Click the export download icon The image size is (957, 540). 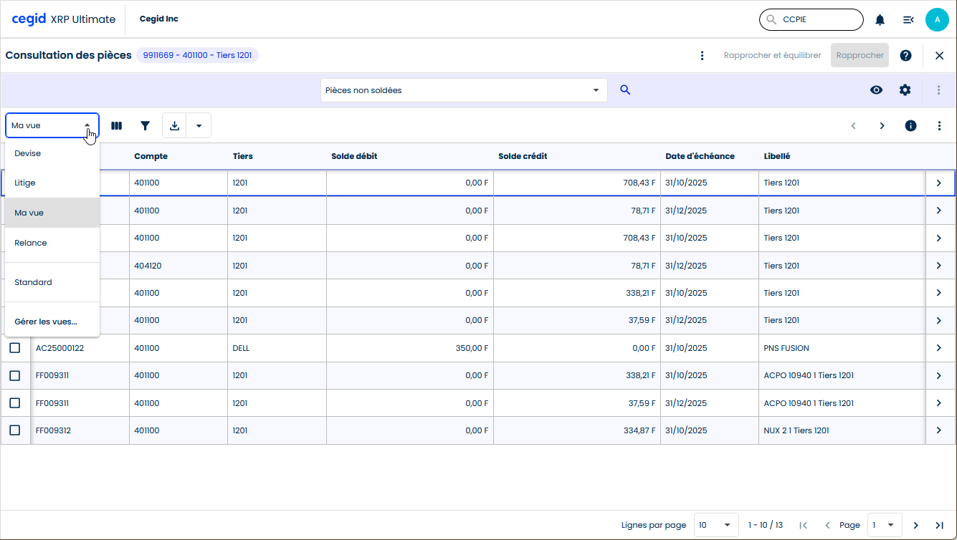coord(174,125)
